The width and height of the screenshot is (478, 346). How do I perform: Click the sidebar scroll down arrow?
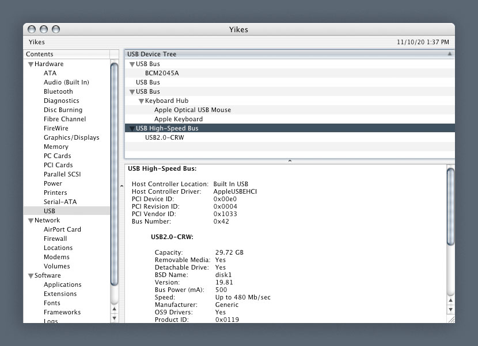point(115,318)
